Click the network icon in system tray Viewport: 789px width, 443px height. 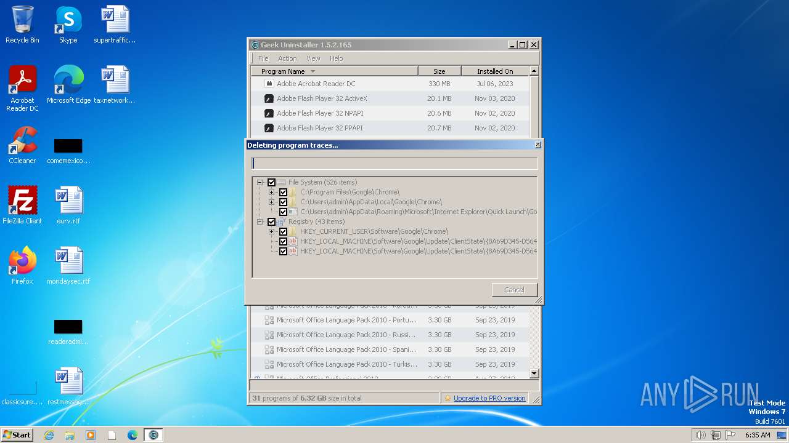[716, 435]
